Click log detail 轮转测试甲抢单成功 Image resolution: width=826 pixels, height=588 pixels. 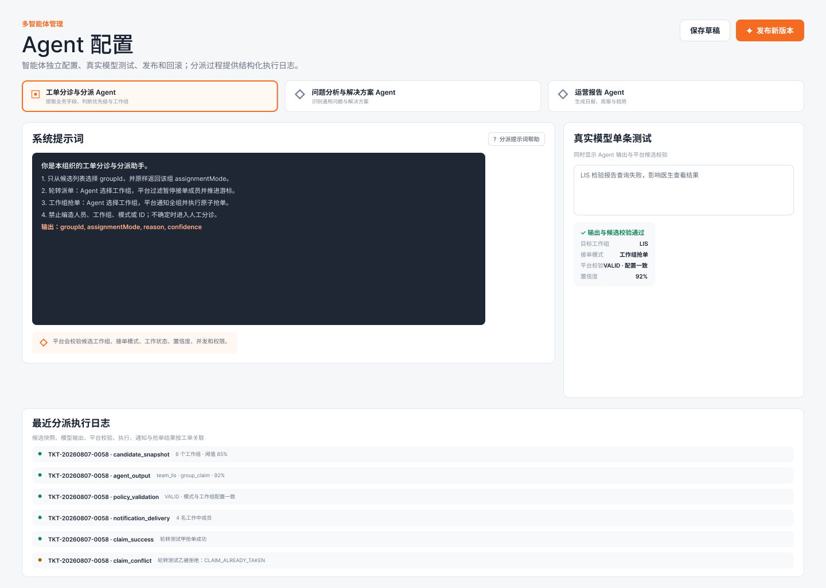click(x=183, y=539)
